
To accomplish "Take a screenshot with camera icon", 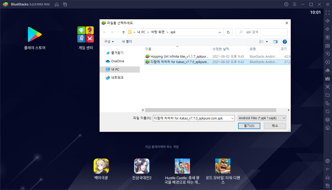I will pyautogui.click(x=328, y=87).
